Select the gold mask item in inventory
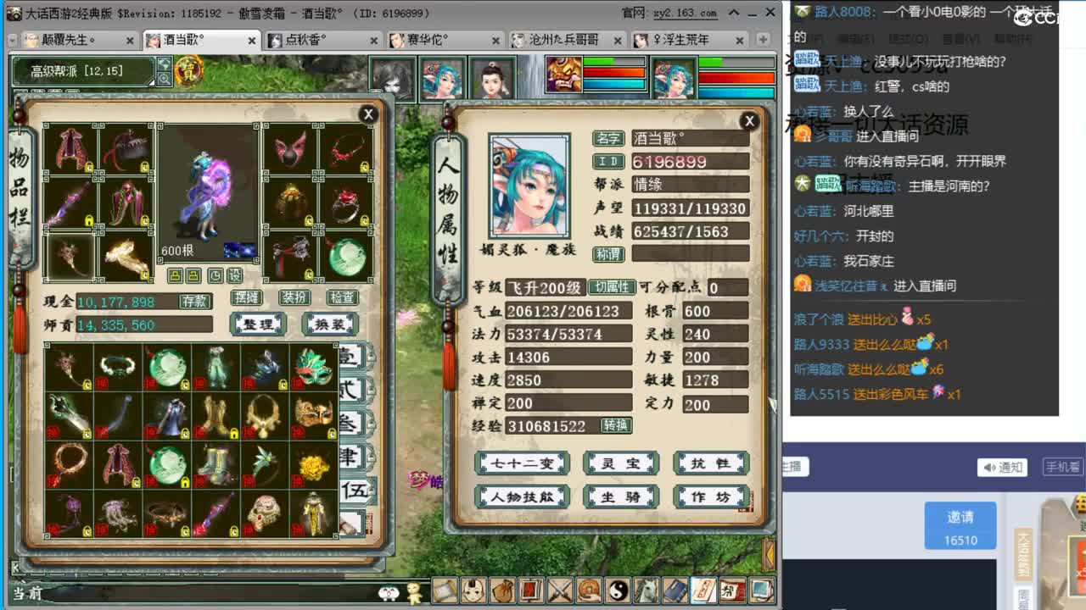The height and width of the screenshot is (610, 1086). coord(313,416)
